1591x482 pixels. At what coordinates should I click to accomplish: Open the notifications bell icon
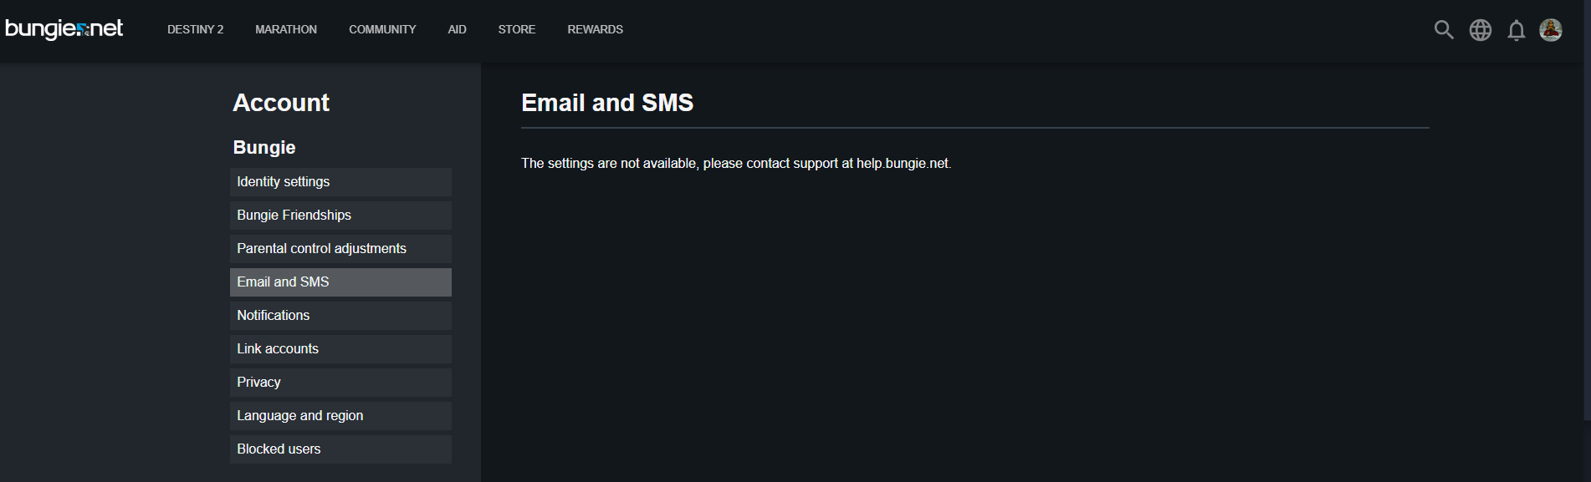click(x=1516, y=30)
